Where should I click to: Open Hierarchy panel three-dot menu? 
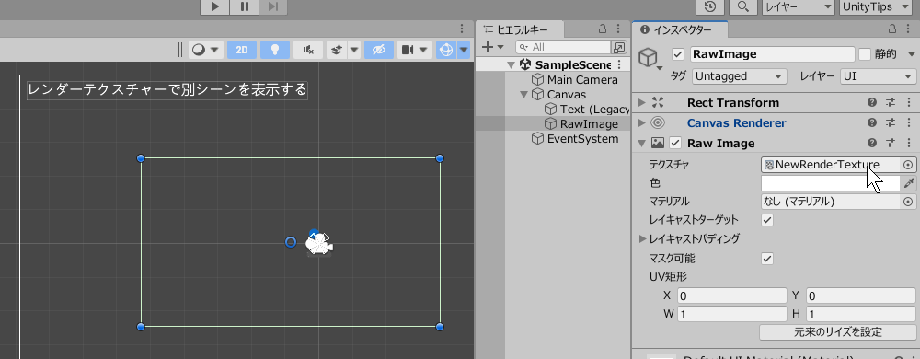(619, 29)
